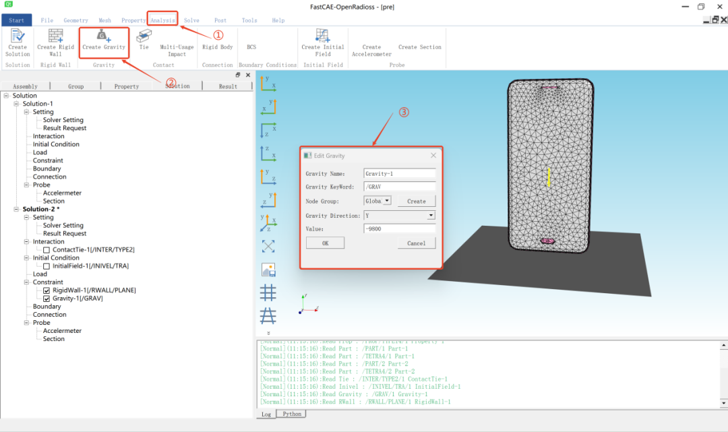Toggle orthographic grid display icon
This screenshot has width=728, height=432.
pyautogui.click(x=268, y=292)
